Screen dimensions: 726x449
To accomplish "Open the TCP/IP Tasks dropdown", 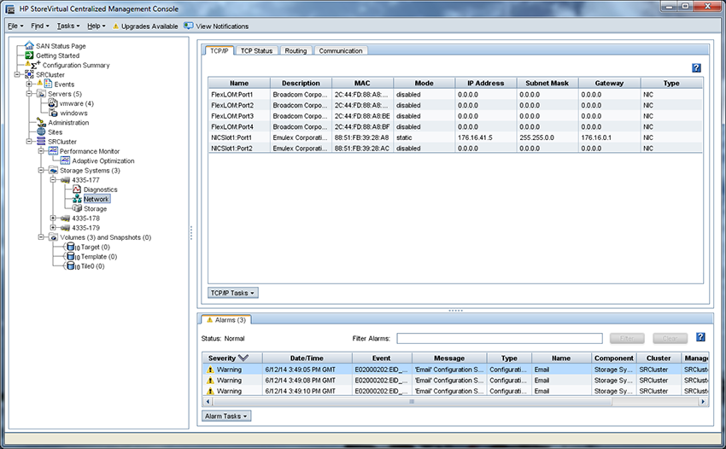I will tap(233, 293).
